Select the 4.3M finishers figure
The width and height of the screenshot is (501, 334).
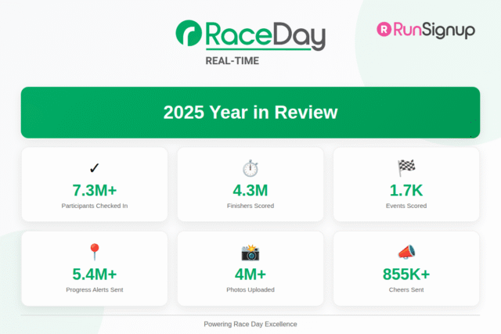pyautogui.click(x=250, y=190)
